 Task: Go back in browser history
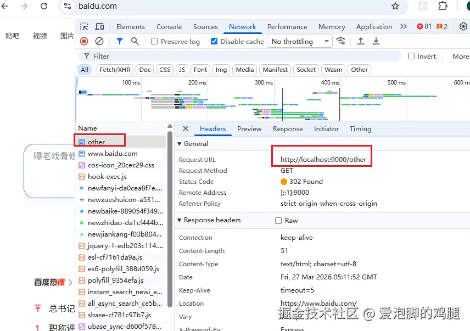(4, 6)
